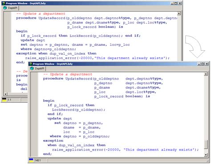
Task: Click the 'loc = p_loc' line in front window
Action: (79, 132)
